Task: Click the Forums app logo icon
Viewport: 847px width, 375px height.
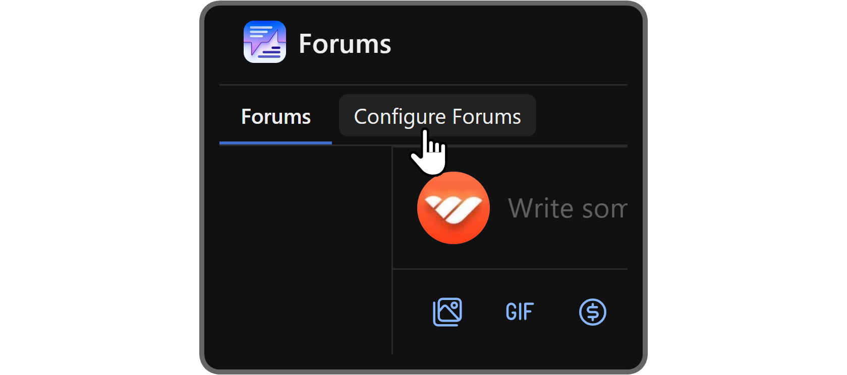Action: [265, 42]
